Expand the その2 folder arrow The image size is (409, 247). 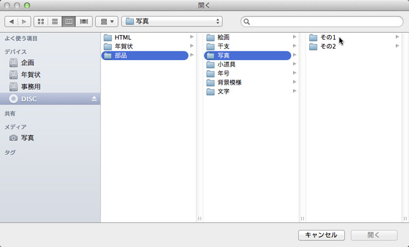coord(397,46)
